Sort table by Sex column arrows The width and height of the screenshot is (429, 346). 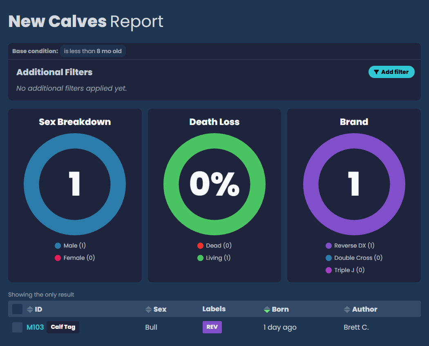coord(149,309)
